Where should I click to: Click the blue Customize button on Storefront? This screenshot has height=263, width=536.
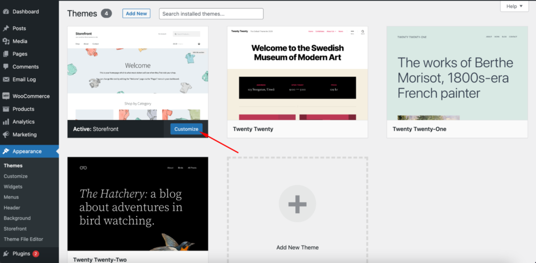[x=186, y=129]
